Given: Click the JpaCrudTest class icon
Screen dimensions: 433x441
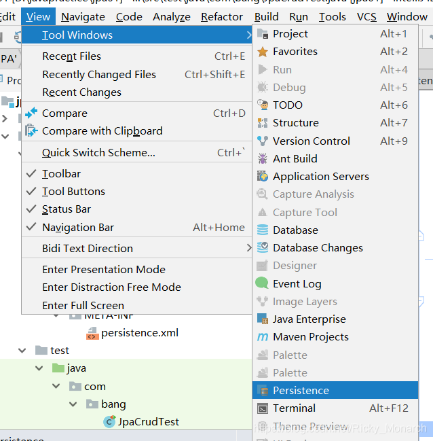Looking at the screenshot, I should coord(109,421).
